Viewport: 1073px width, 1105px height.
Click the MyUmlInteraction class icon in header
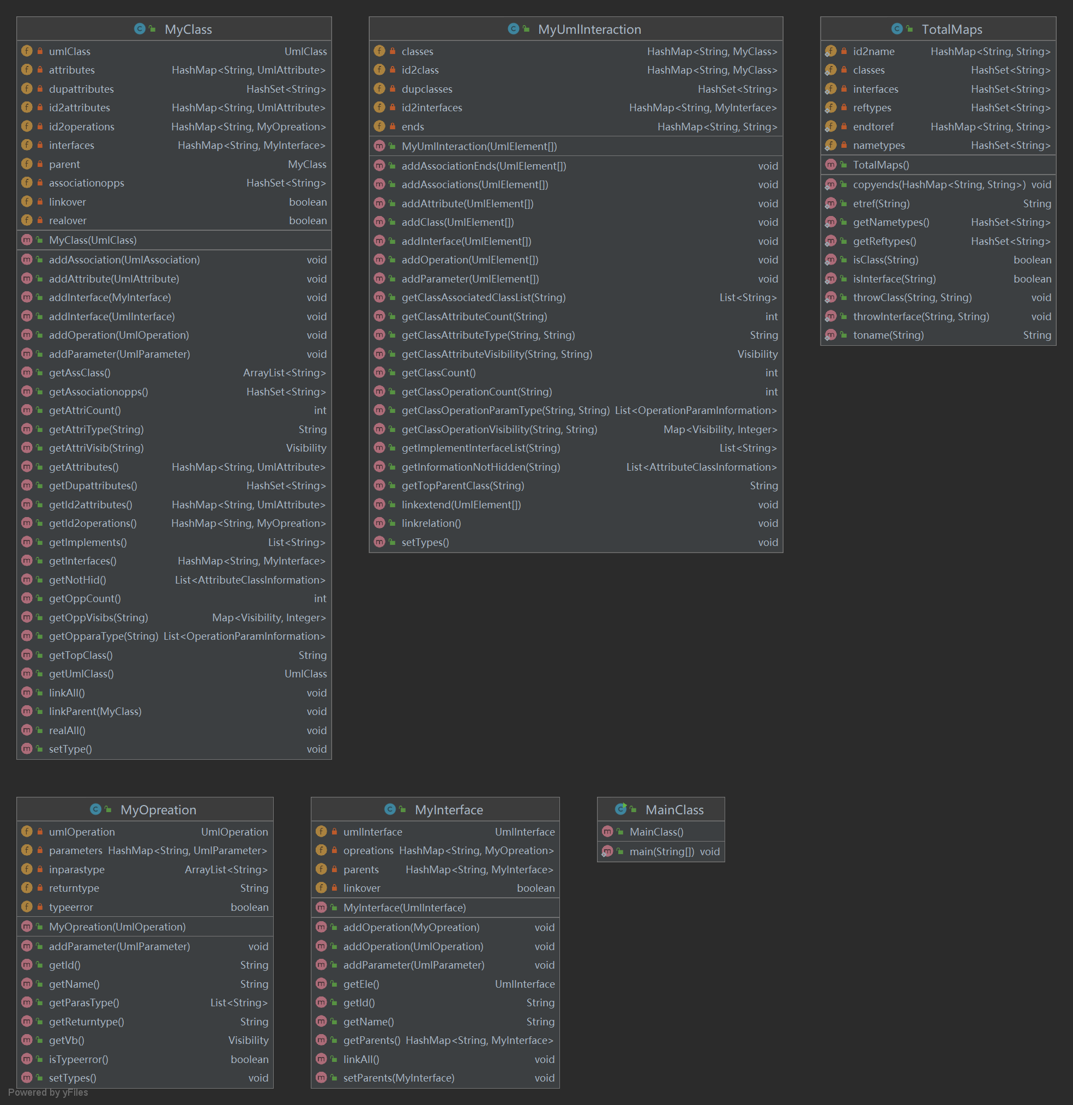point(513,29)
